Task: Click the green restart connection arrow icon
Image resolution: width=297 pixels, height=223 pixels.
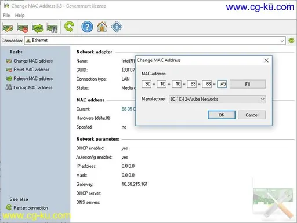Action: 69,27
